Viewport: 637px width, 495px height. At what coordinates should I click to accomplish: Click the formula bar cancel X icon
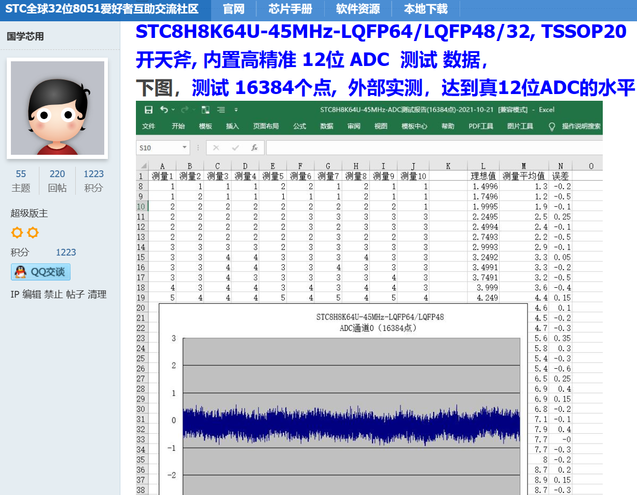[216, 148]
